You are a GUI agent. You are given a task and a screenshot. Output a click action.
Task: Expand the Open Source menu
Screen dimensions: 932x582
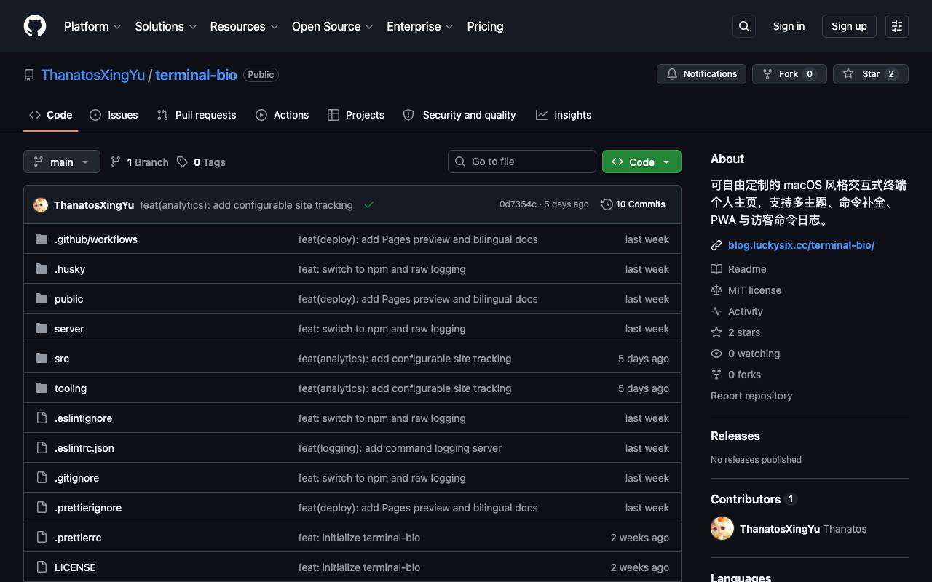pos(333,26)
